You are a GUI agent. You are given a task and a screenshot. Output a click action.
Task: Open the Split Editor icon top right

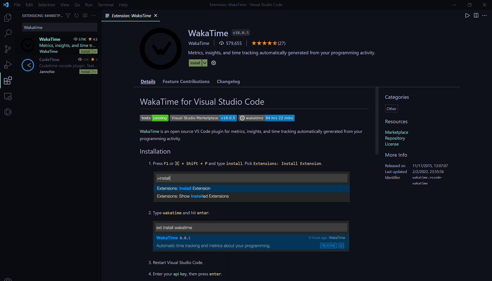475,15
